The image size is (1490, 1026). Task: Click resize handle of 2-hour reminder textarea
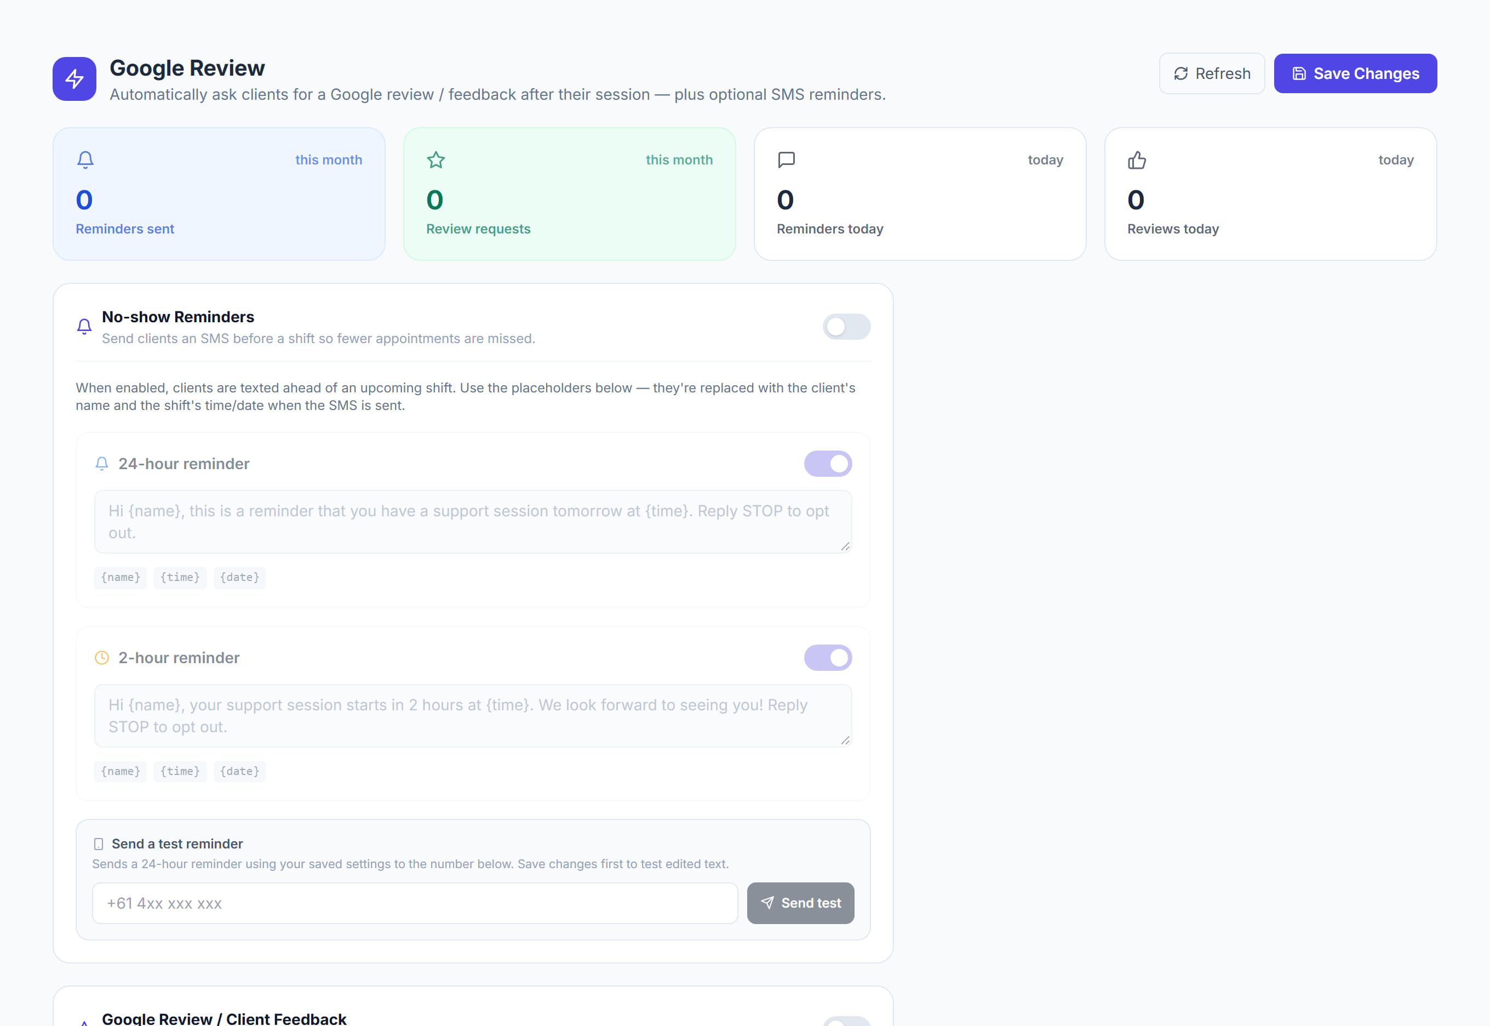click(x=845, y=740)
